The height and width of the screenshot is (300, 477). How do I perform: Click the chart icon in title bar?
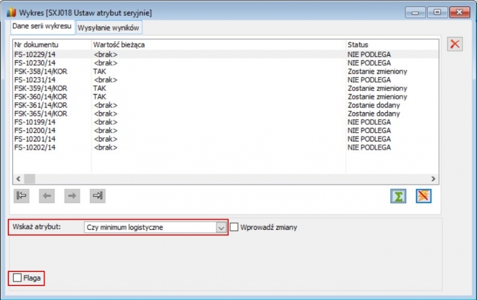coord(12,12)
